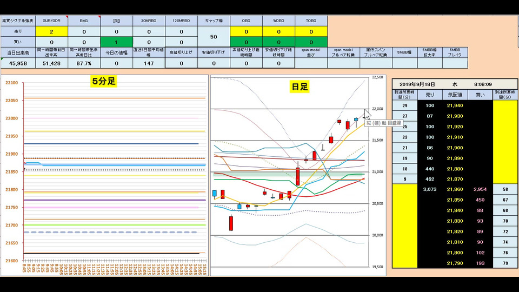Click the quote price 21,860
519x292 pixels.
[x=455, y=189]
